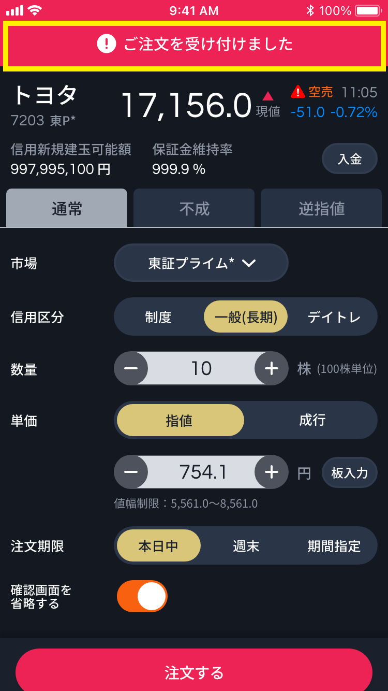388x691 pixels.
Task: Set order expiry to 期間指定
Action: pyautogui.click(x=334, y=546)
